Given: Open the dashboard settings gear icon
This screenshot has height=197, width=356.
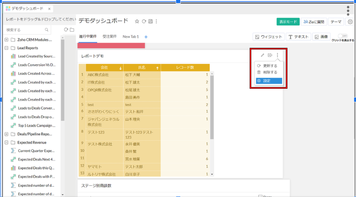Looking at the screenshot, I should (x=350, y=22).
